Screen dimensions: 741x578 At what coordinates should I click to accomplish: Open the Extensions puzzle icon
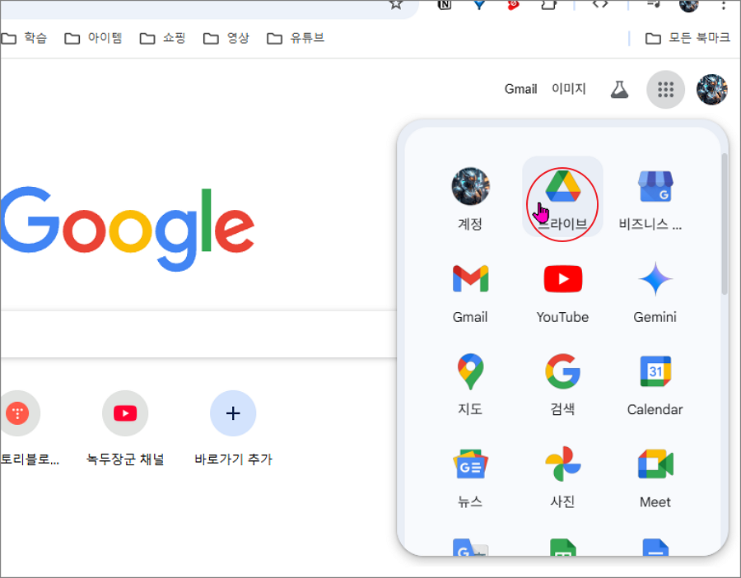point(548,4)
